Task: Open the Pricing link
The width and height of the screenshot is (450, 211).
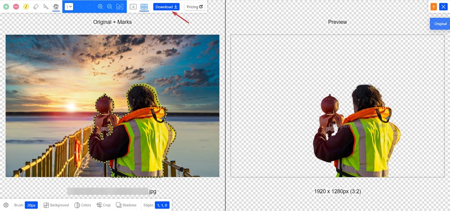Action: tap(195, 7)
